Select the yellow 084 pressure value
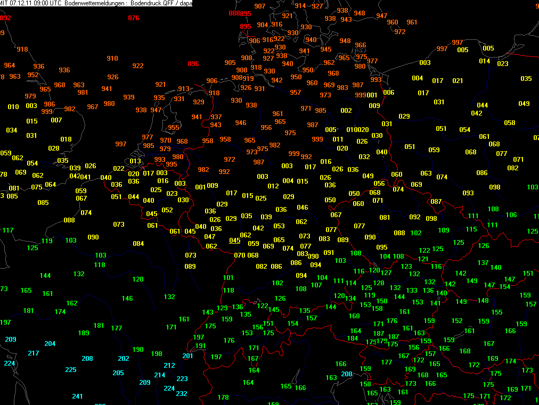This screenshot has height=405, width=539. (138, 244)
